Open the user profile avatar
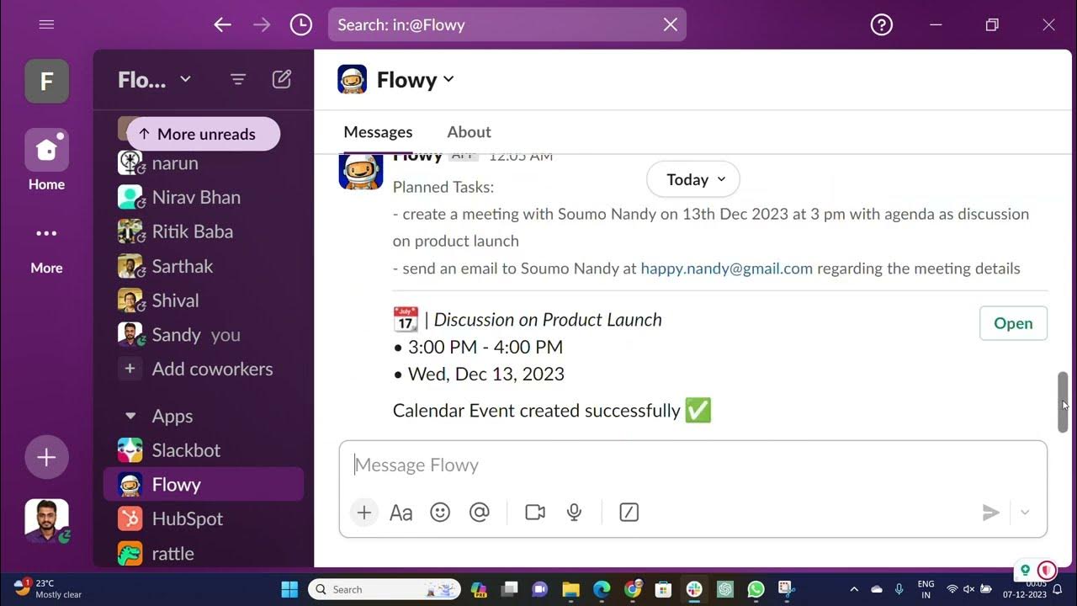1077x606 pixels. (x=46, y=520)
